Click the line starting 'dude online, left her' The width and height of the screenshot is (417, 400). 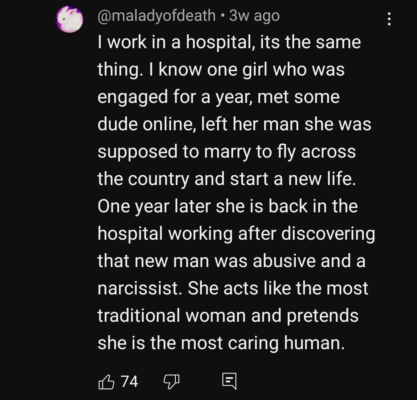[234, 124]
